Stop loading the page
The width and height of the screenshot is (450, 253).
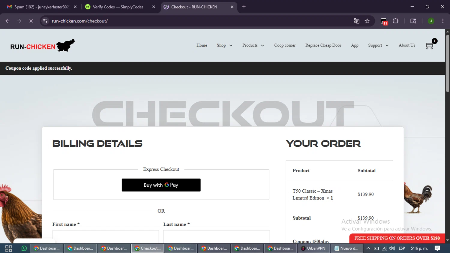(x=31, y=21)
